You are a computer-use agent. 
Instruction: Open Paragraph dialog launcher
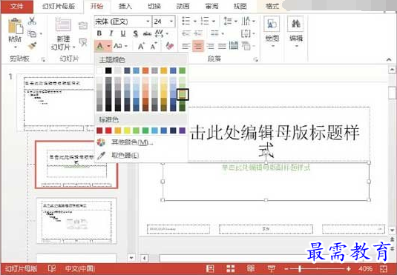[x=255, y=60]
